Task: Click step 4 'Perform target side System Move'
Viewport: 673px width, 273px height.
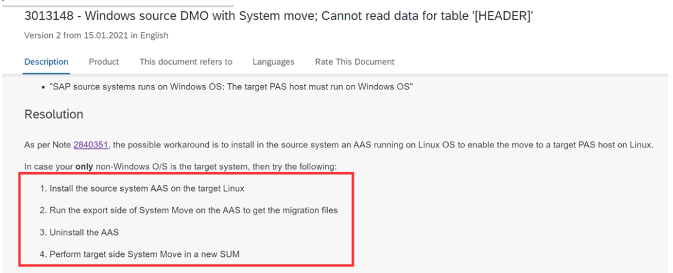Action: 140,254
